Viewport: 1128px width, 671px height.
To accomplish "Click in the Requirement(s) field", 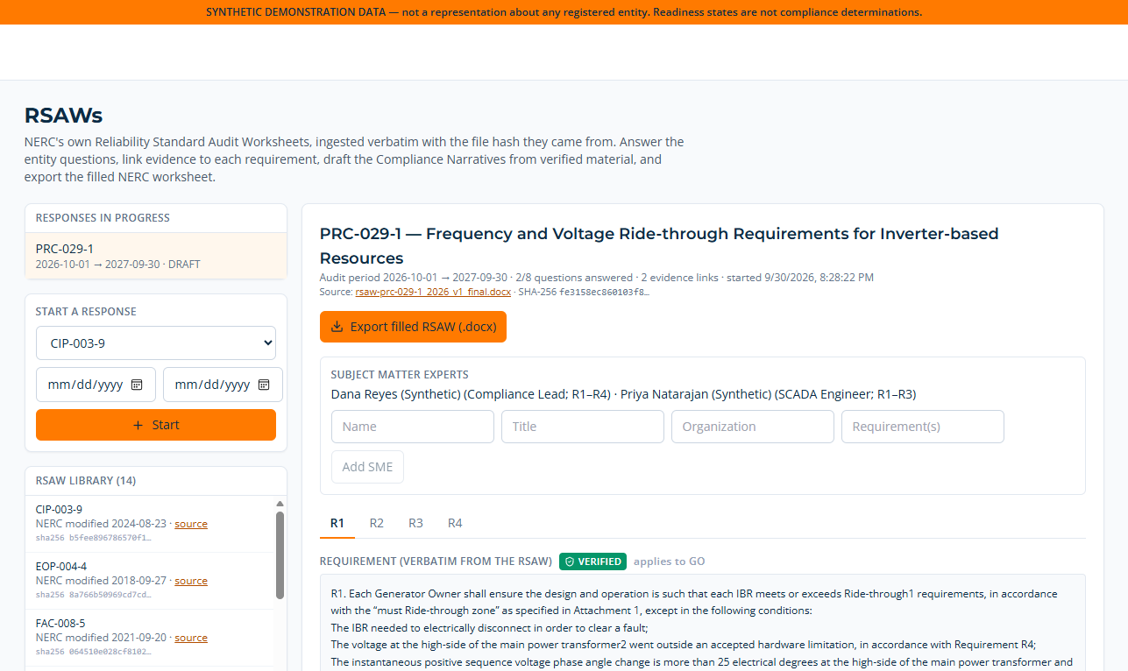I will (x=923, y=427).
